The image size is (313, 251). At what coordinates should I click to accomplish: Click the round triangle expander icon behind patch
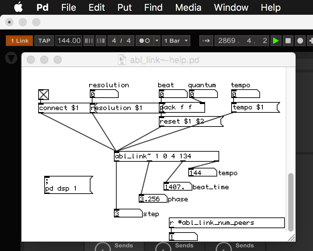(x=12, y=58)
